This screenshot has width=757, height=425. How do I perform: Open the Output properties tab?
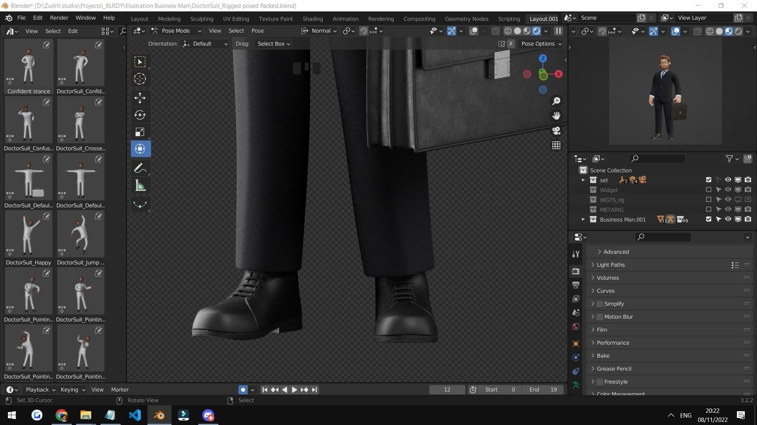pos(576,285)
